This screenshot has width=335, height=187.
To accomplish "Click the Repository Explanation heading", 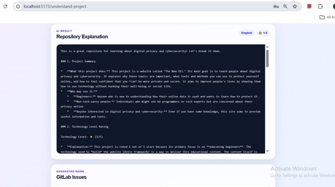I will click(82, 37).
